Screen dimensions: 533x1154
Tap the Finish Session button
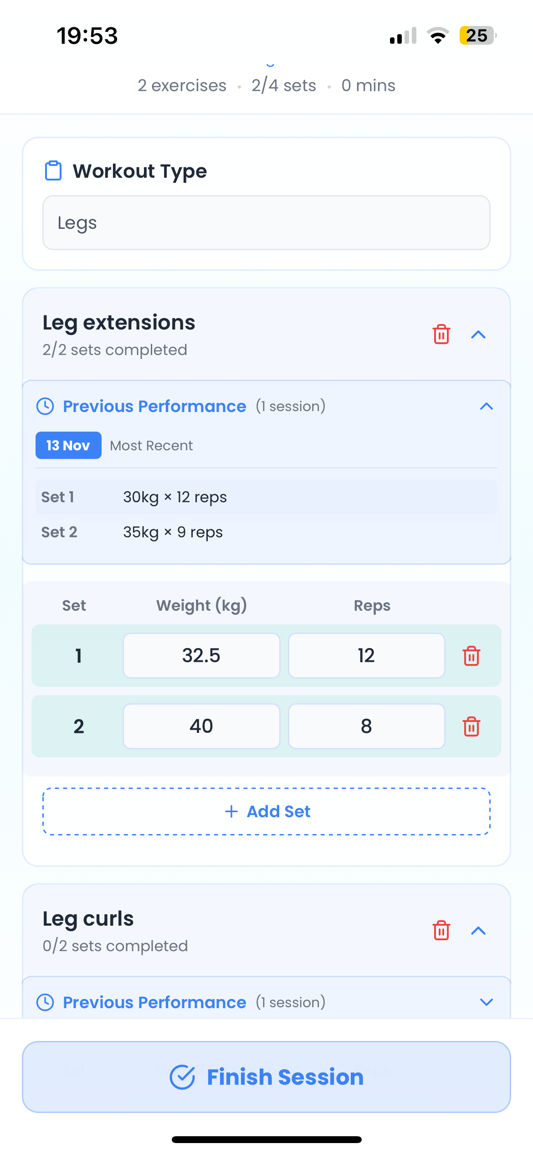[x=266, y=1077]
